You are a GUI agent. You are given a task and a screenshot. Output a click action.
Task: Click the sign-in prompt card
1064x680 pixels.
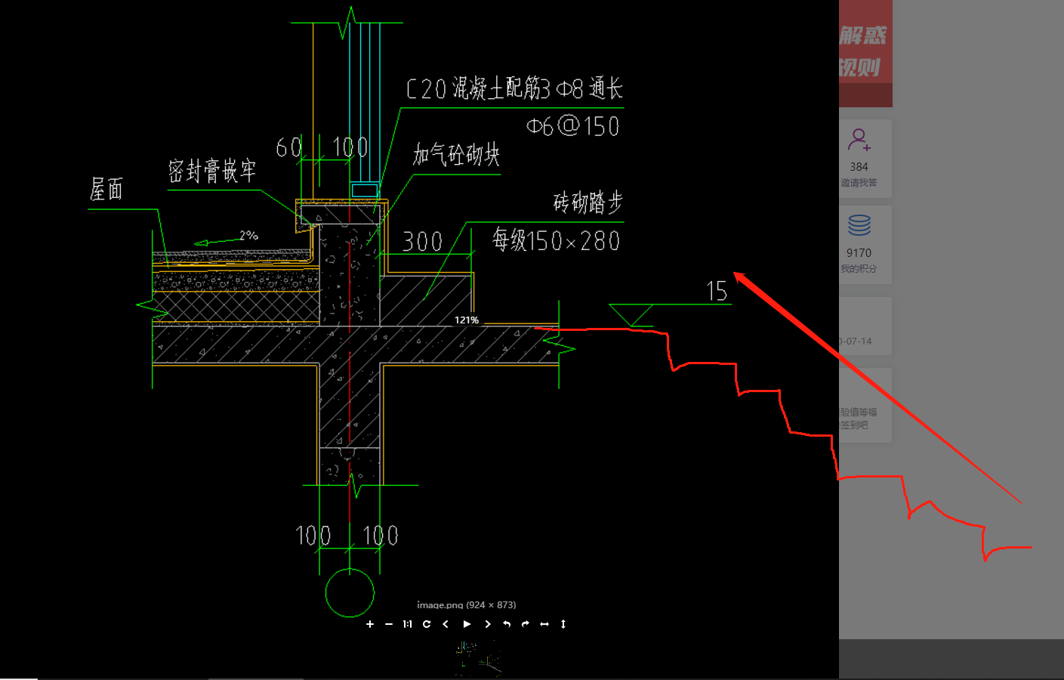[865, 406]
